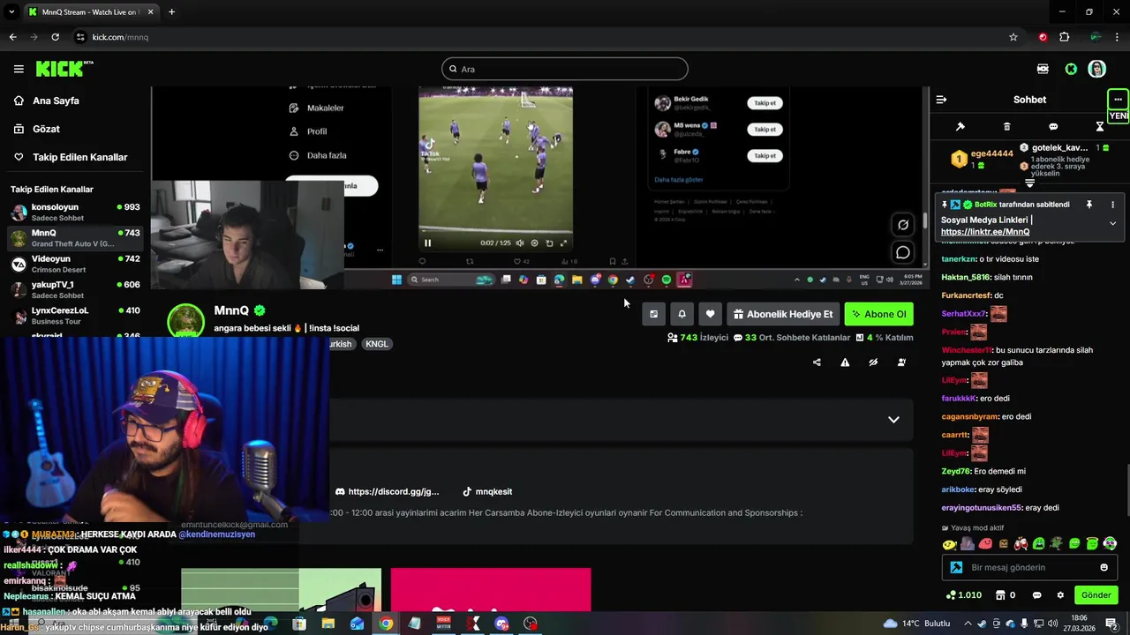Open the drops icon in the header

click(1043, 69)
